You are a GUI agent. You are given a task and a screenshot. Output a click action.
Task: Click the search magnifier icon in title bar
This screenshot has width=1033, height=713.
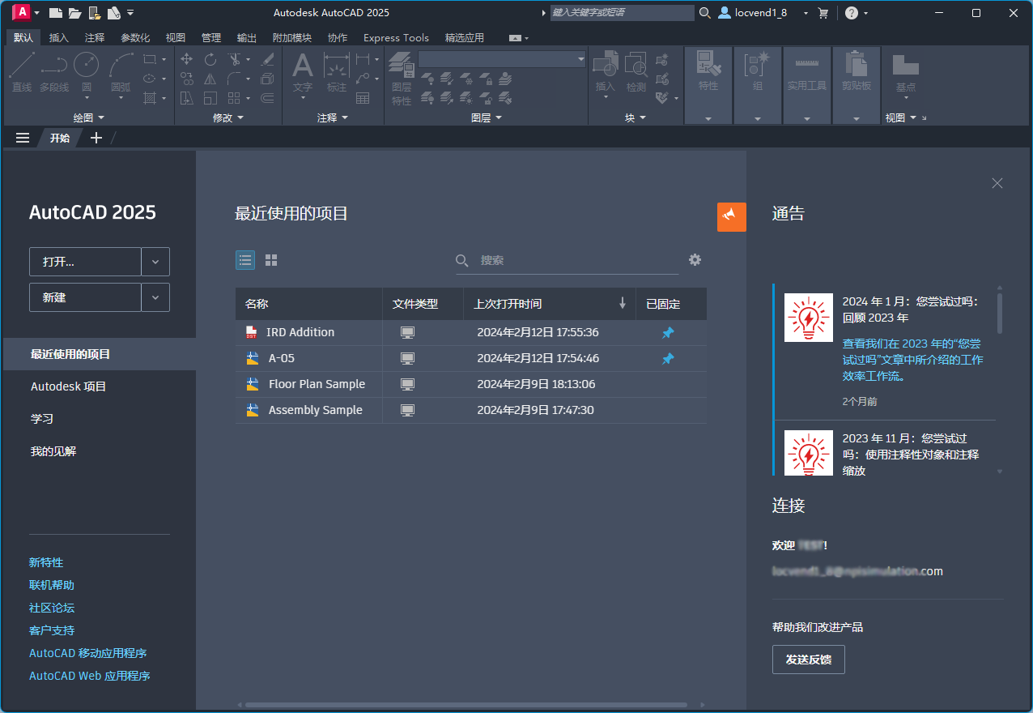pos(705,13)
